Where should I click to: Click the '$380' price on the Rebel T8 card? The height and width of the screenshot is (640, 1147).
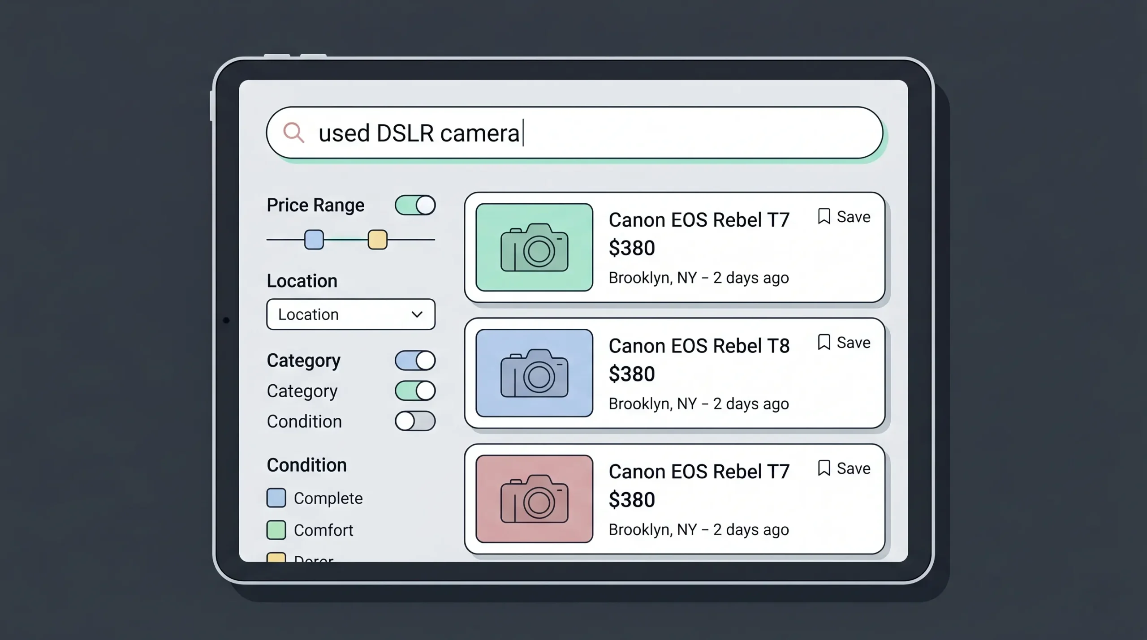coord(632,374)
